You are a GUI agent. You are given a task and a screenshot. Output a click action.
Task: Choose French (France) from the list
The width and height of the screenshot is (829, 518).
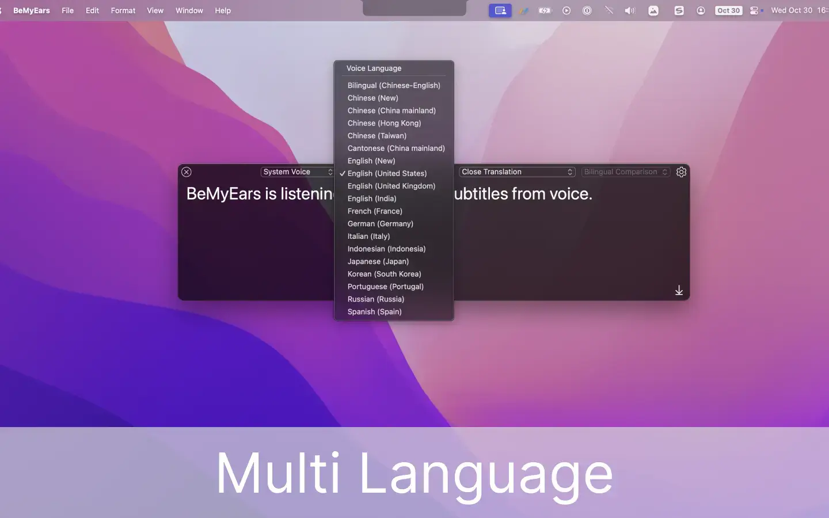[375, 211]
